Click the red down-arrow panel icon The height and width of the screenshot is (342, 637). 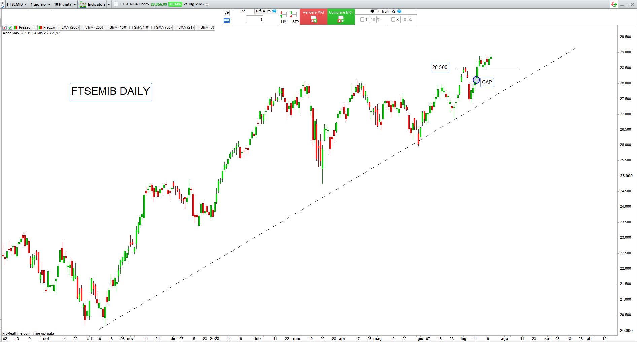pos(4,28)
